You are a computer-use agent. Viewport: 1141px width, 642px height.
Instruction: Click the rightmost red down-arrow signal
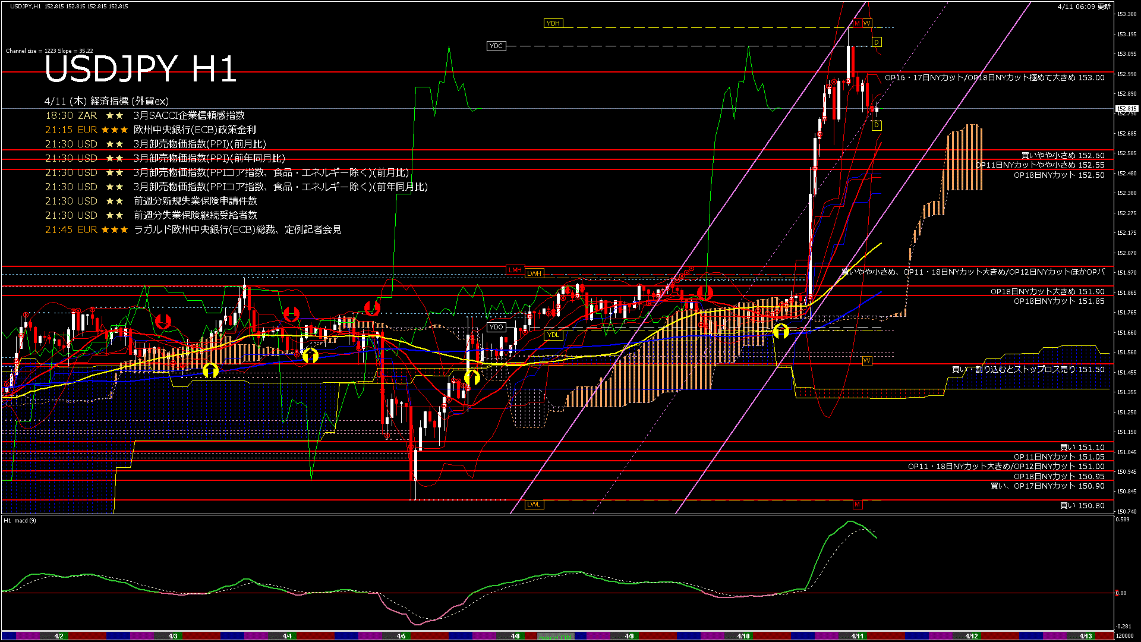click(705, 292)
